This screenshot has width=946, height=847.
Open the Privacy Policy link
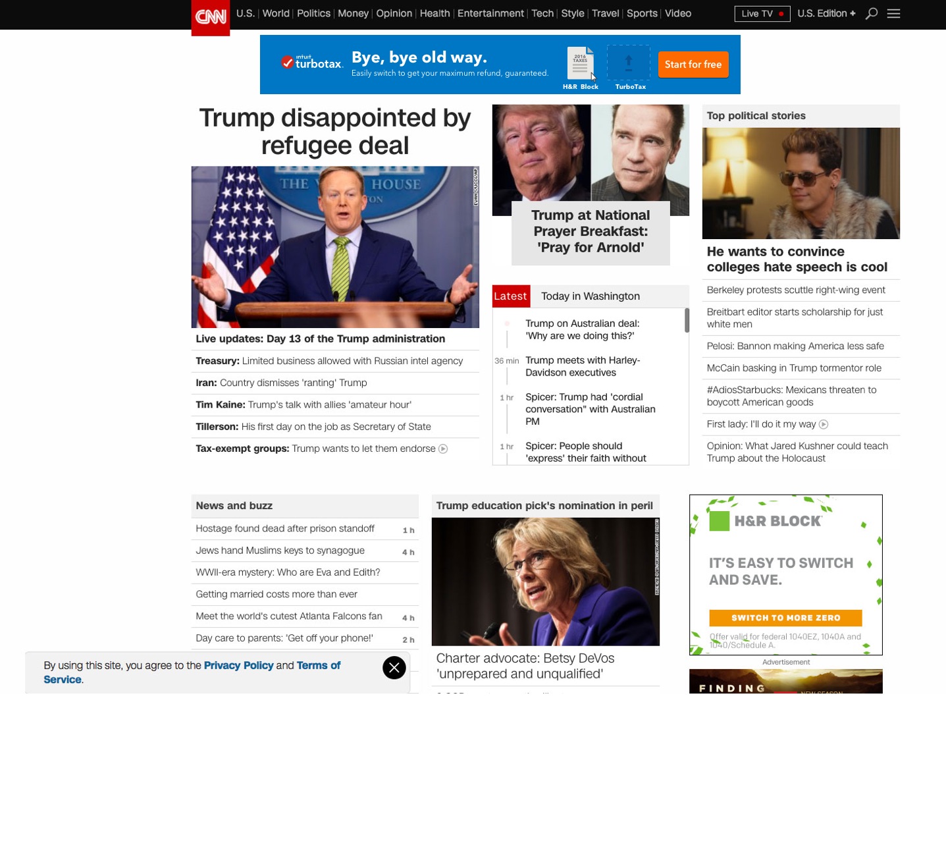pyautogui.click(x=238, y=666)
